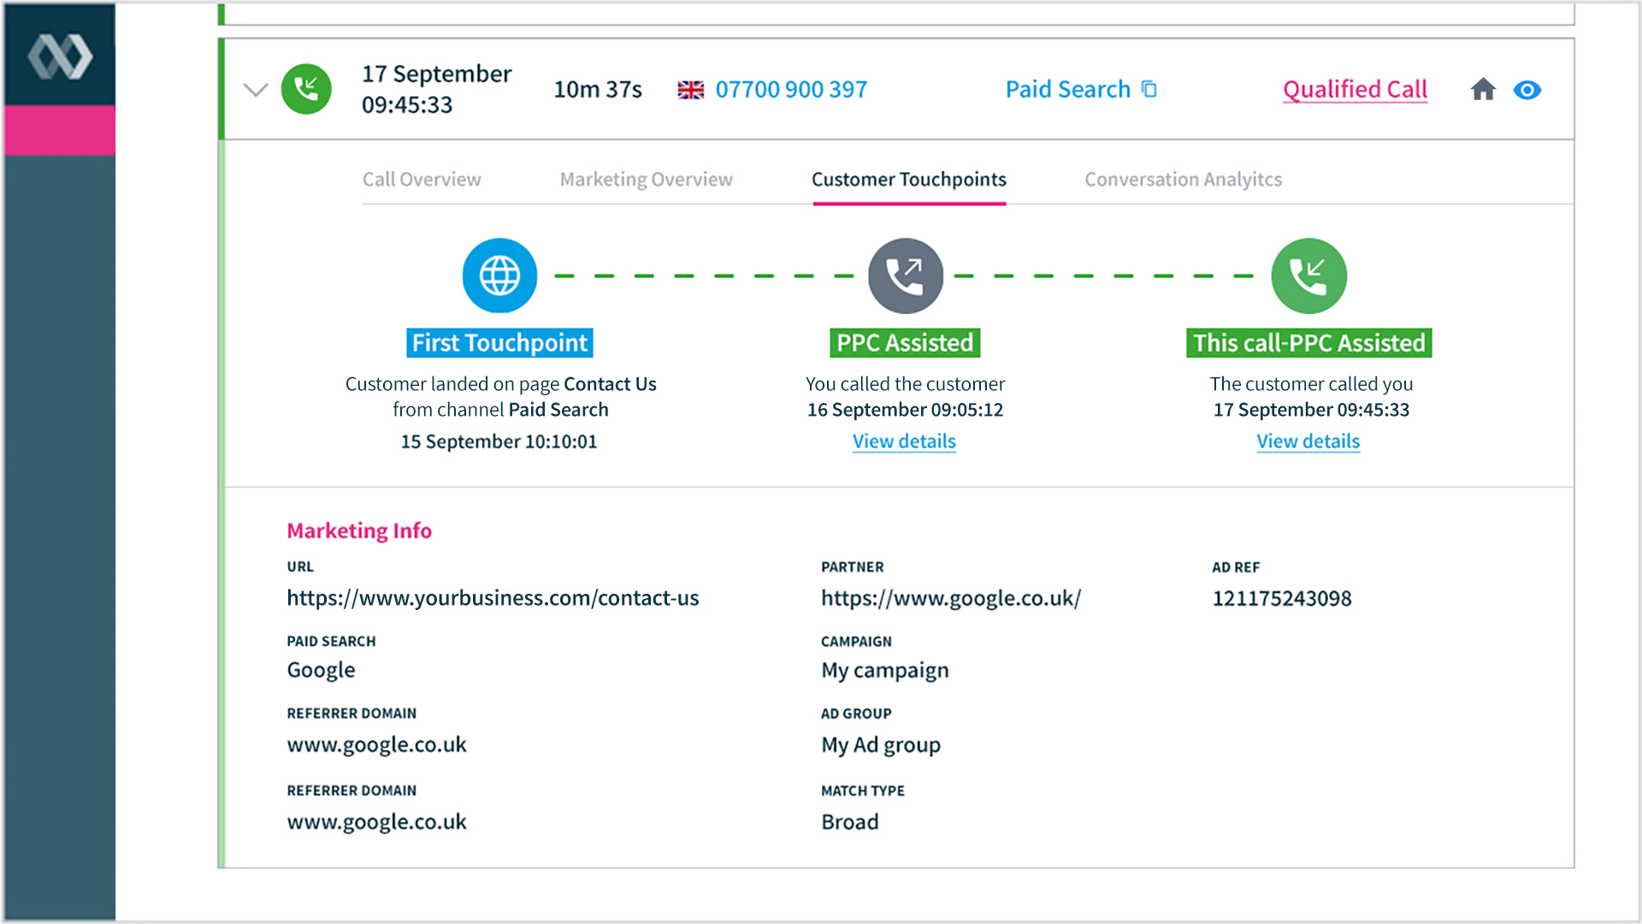The height and width of the screenshot is (924, 1642).
Task: Switch to the Marketing Overview tab
Action: 647,180
